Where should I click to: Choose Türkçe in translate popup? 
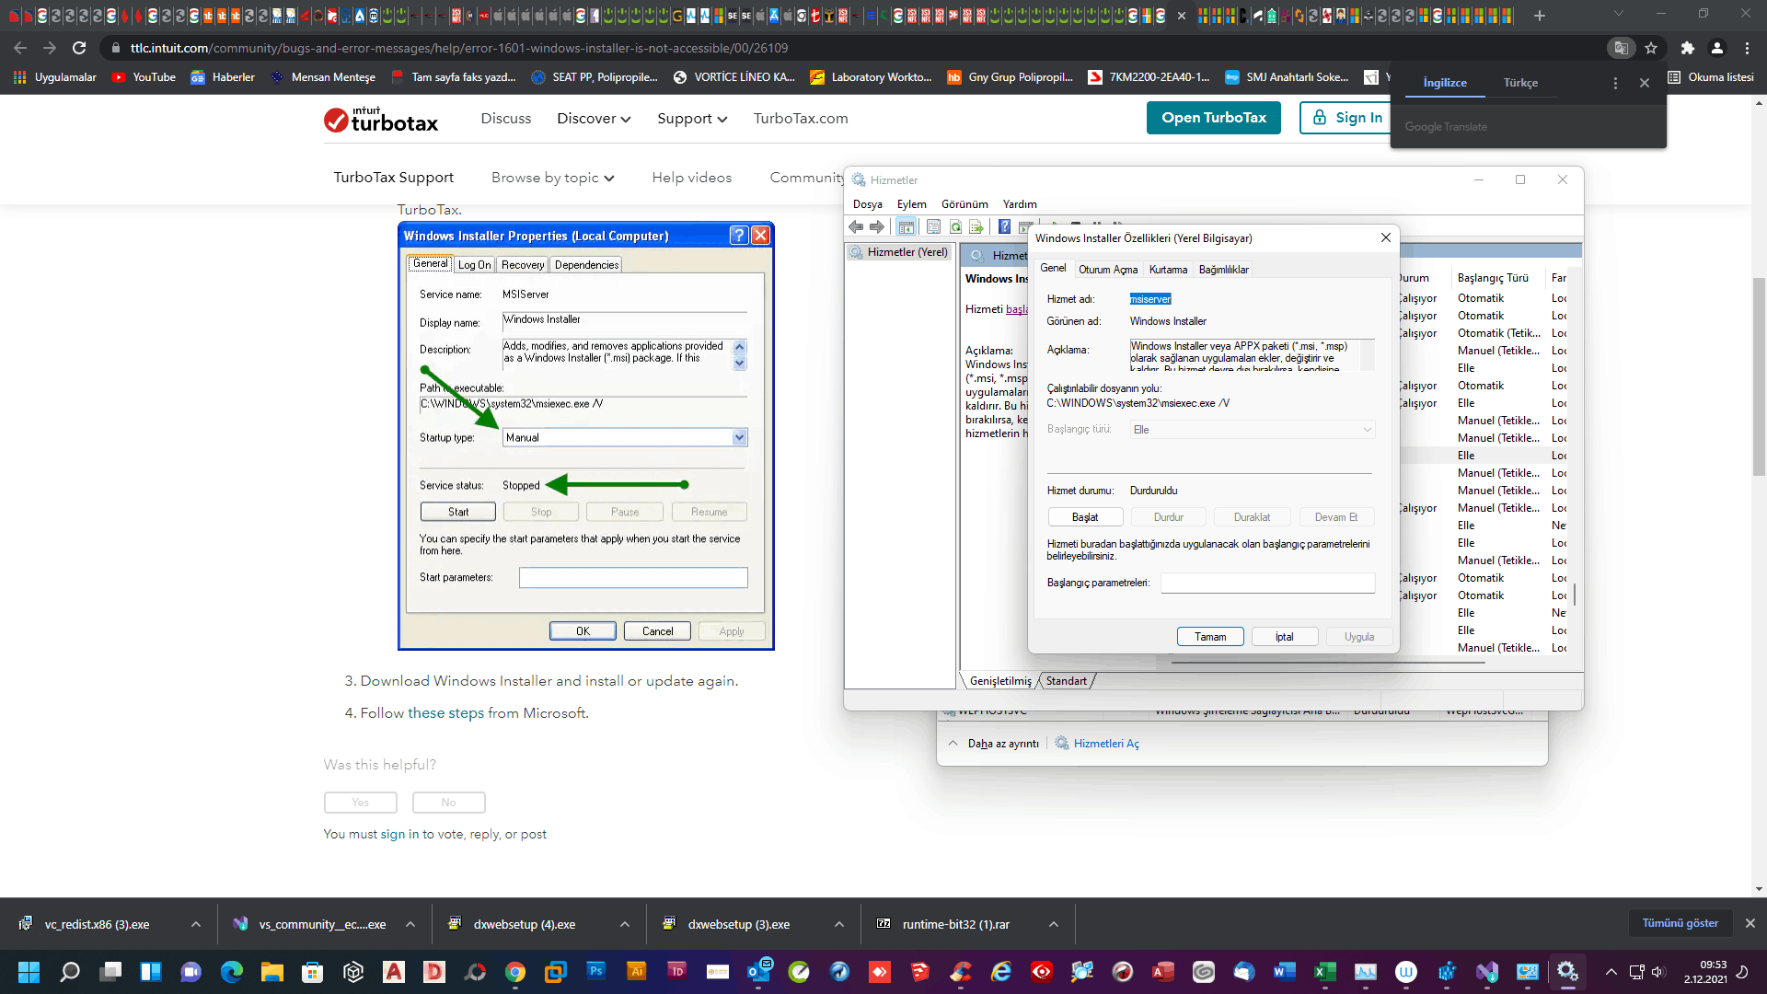point(1520,83)
